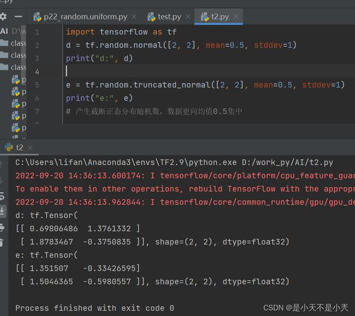
Task: Collapse the project panel with the minus icon
Action: 19,16
